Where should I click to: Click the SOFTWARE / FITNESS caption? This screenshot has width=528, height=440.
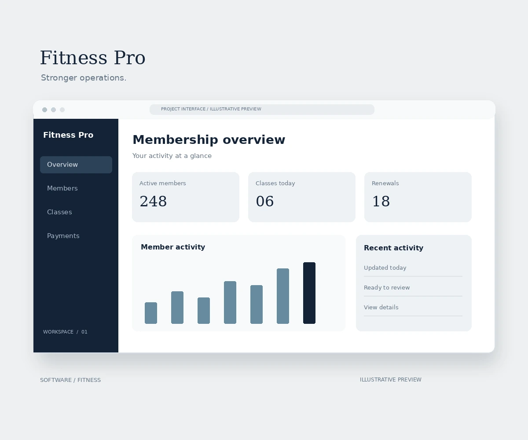pos(70,380)
